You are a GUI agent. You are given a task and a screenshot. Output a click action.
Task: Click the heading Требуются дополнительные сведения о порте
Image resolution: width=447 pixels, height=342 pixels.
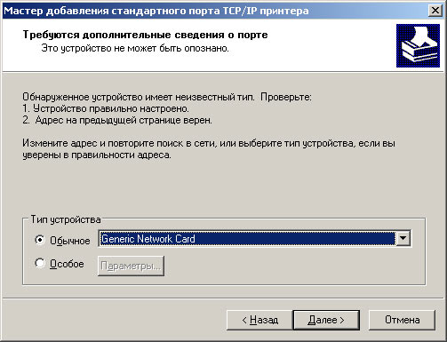(145, 35)
